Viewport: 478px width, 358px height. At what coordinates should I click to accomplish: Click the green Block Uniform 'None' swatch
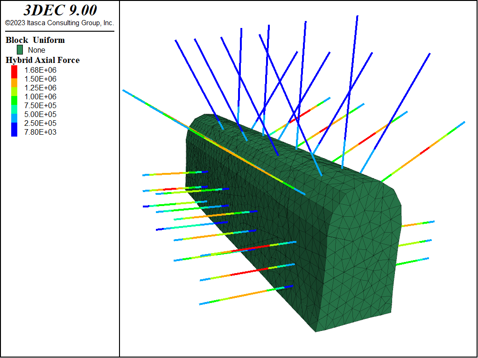pos(20,50)
